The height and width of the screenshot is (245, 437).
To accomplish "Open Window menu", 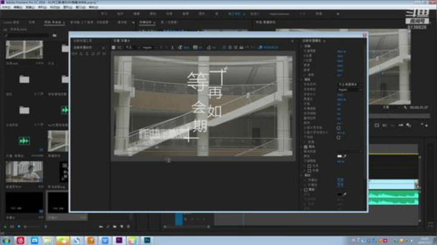I will [x=81, y=7].
